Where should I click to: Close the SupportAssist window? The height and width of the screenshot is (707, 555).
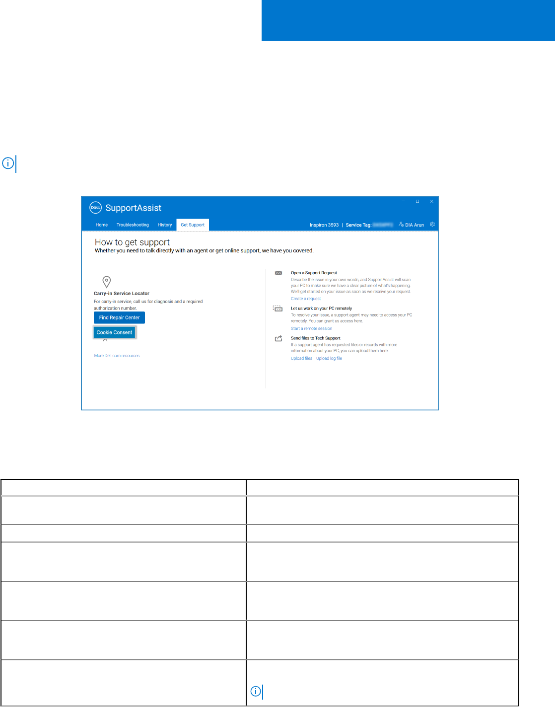coord(432,201)
